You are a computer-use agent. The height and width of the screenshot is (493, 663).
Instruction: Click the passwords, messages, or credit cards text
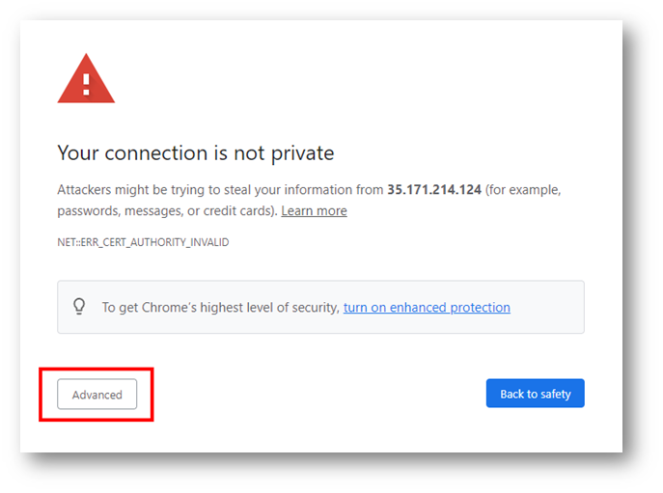pos(167,210)
